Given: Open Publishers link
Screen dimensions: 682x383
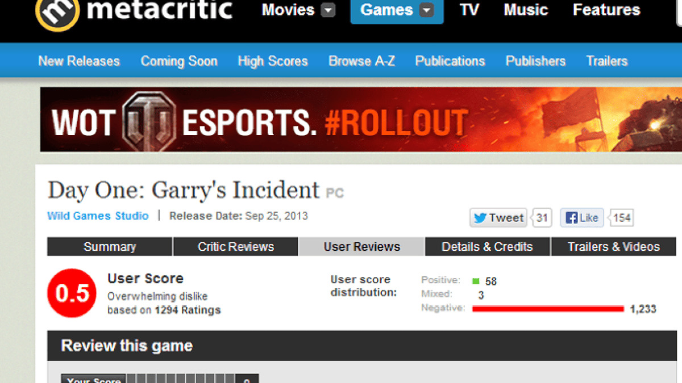Looking at the screenshot, I should [x=535, y=61].
